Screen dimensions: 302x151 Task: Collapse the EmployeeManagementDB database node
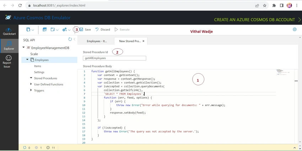click(23, 47)
